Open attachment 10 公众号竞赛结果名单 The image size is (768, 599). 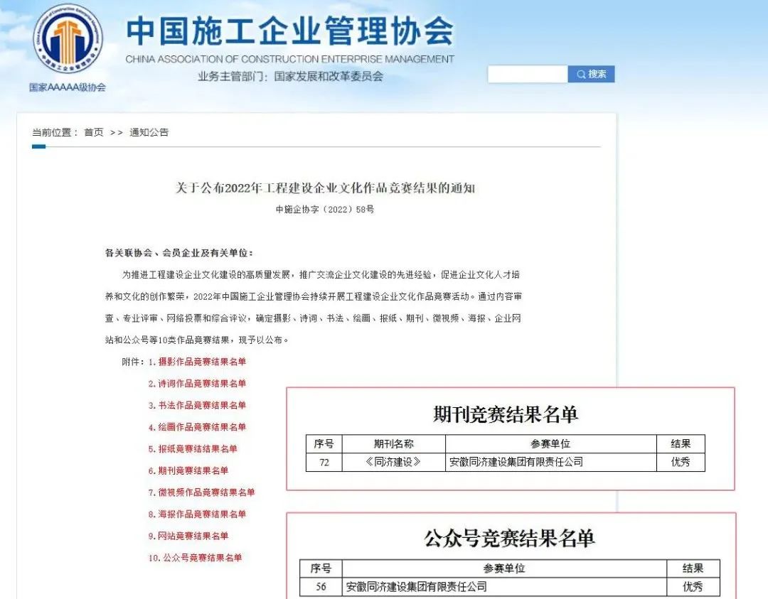click(195, 558)
